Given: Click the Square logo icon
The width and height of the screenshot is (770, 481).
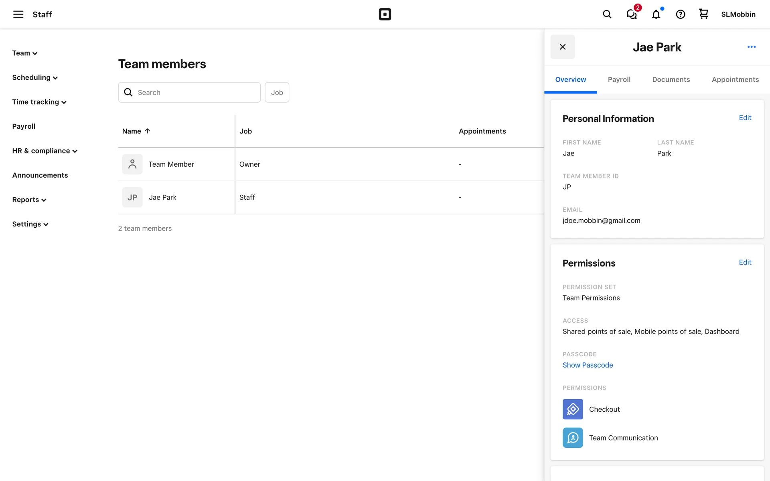Looking at the screenshot, I should click(385, 14).
